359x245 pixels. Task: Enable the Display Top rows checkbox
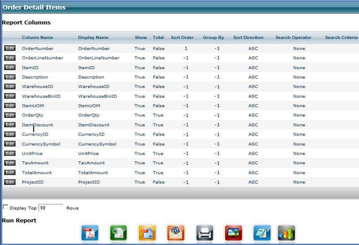point(6,207)
